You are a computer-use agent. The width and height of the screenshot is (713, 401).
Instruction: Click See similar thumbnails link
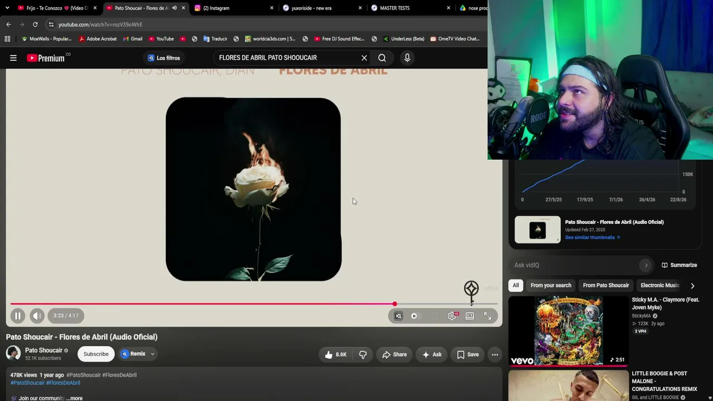click(x=592, y=237)
